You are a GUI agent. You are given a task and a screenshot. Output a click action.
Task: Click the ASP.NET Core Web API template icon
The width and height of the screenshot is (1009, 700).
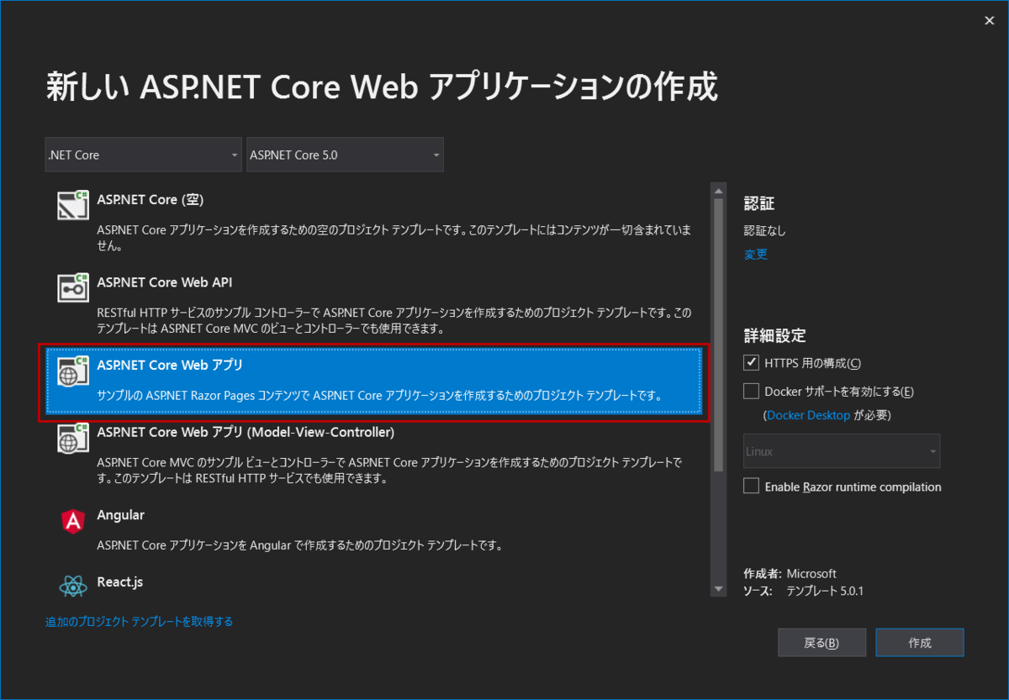73,287
